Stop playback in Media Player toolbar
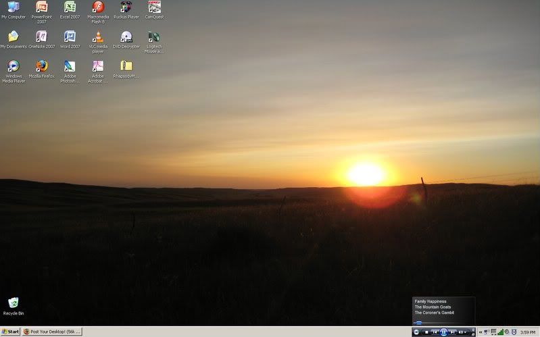This screenshot has width=540, height=337. pos(426,332)
